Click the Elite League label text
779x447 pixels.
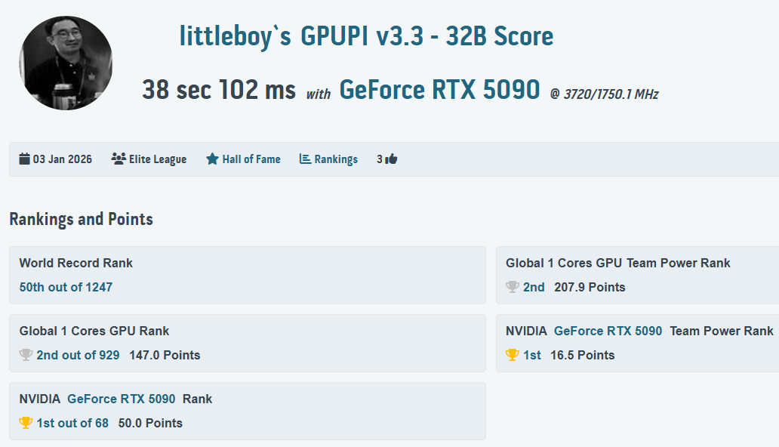coord(159,159)
